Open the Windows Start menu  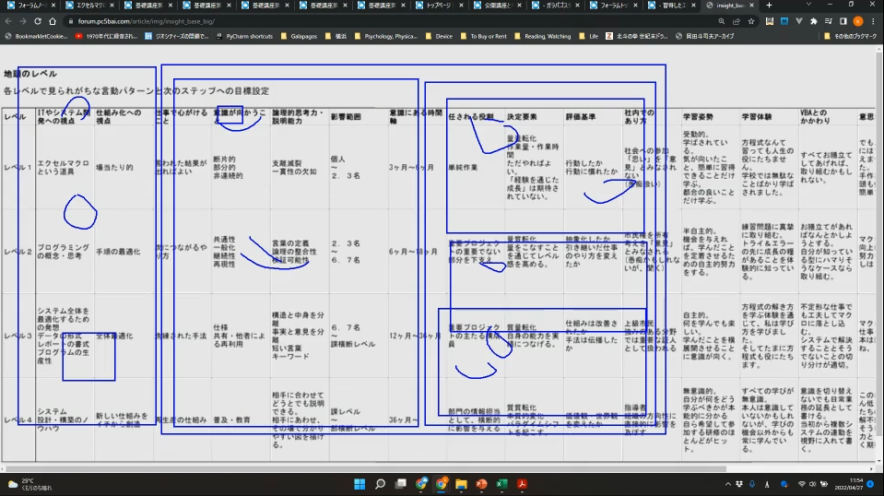[x=359, y=484]
